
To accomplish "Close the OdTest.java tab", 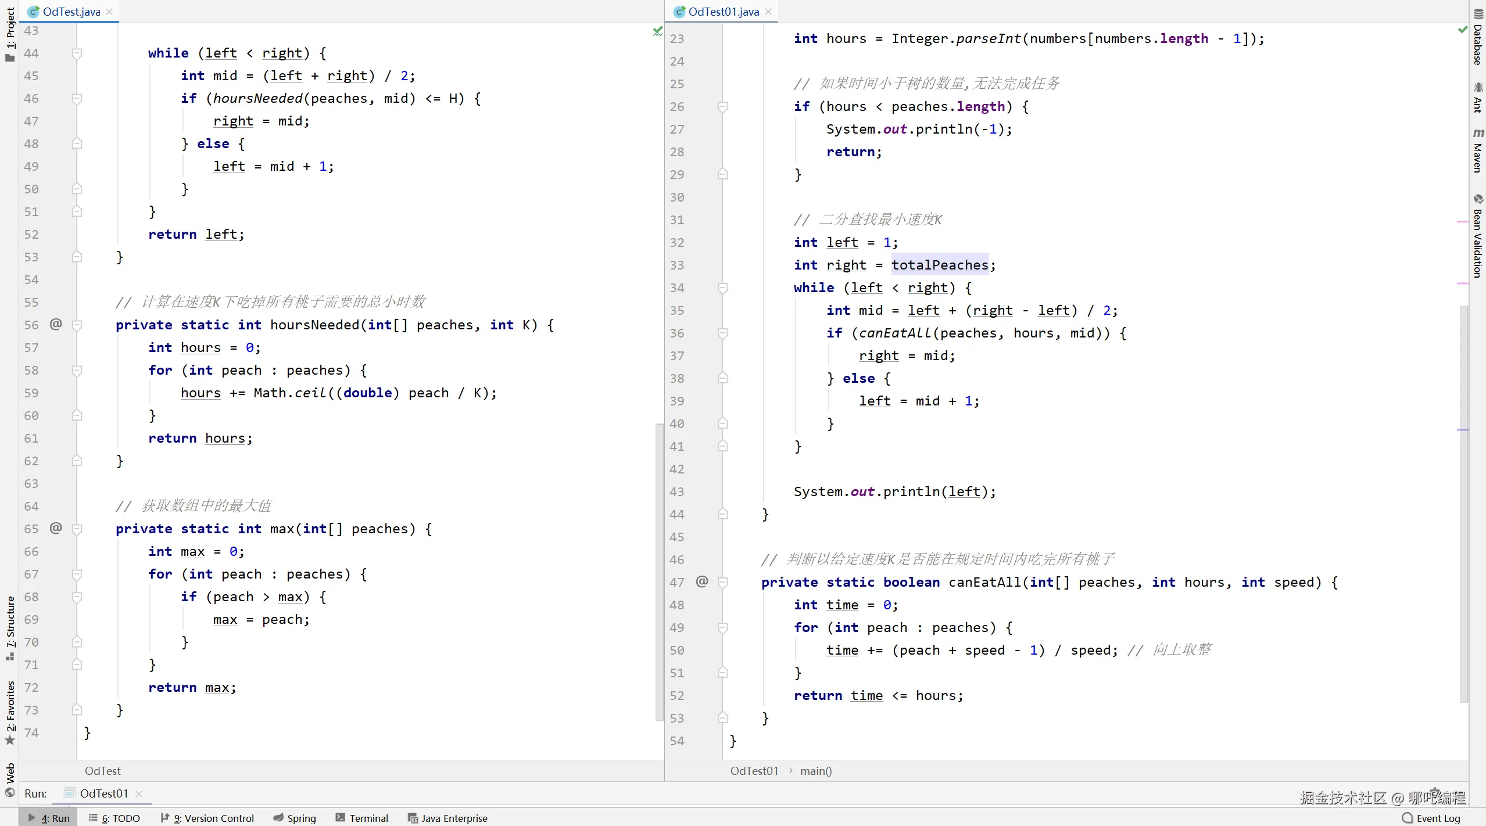I will point(109,12).
